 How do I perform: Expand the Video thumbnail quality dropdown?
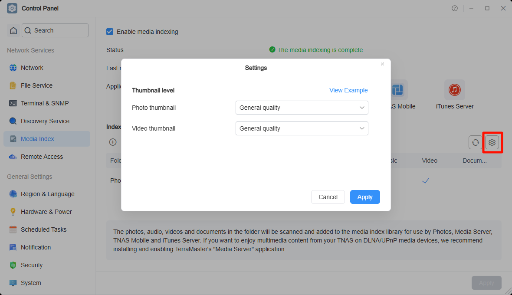[x=302, y=128]
